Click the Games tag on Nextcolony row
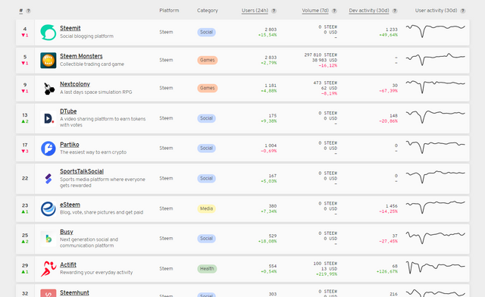 point(207,88)
